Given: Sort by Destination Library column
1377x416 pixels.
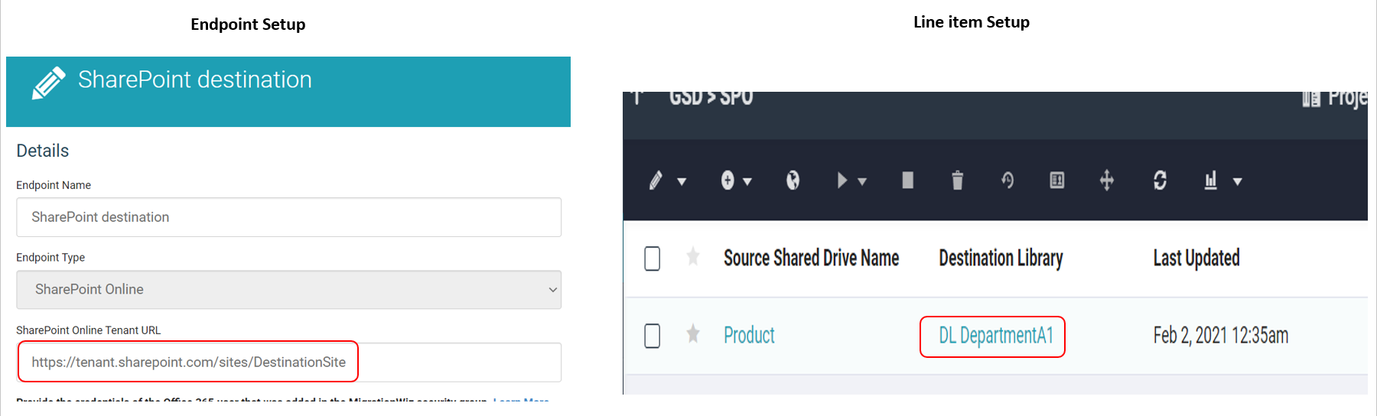Looking at the screenshot, I should (x=1001, y=258).
